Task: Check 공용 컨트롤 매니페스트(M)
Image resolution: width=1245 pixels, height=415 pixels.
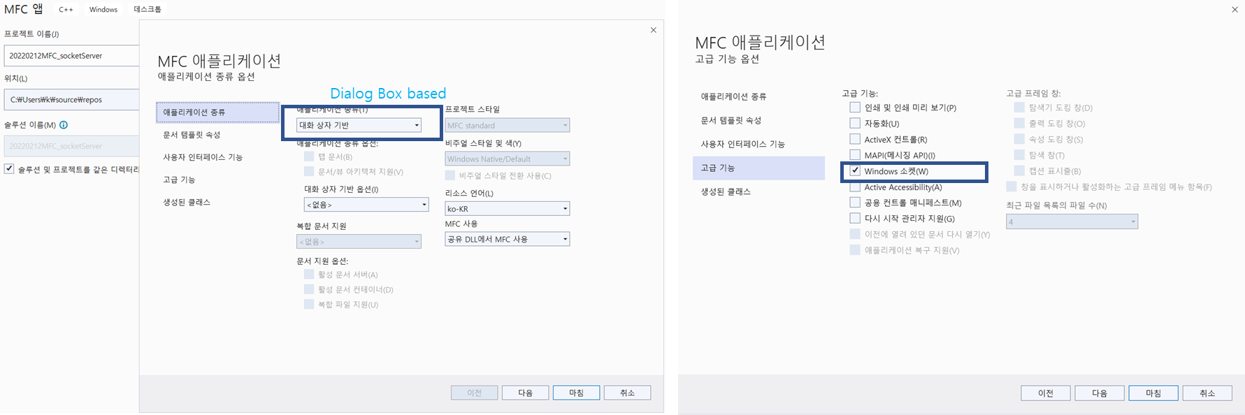Action: click(x=855, y=203)
